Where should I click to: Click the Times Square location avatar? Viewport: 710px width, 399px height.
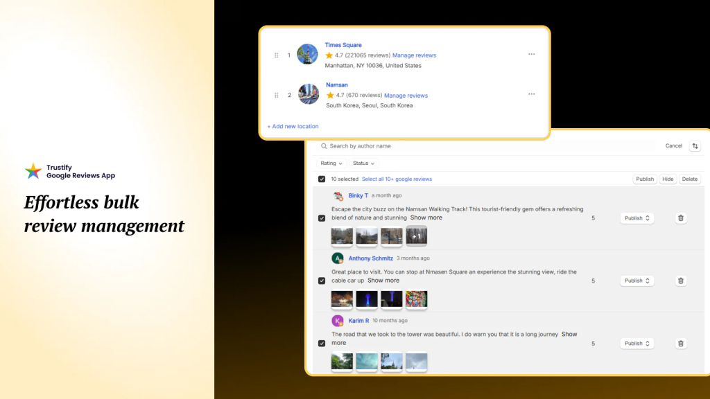(307, 54)
